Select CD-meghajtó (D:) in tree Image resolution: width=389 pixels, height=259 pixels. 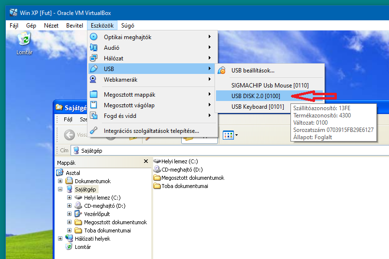point(105,206)
